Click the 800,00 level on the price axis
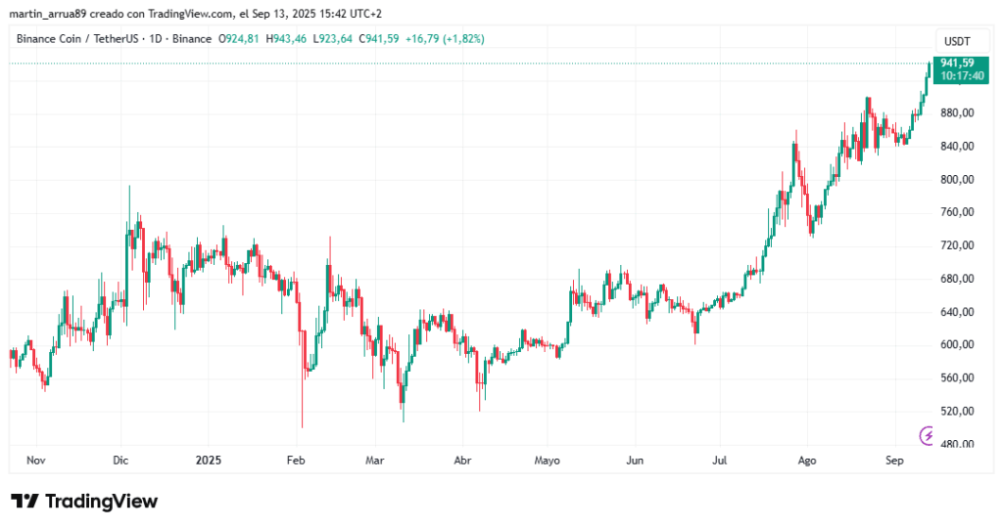 [x=956, y=179]
